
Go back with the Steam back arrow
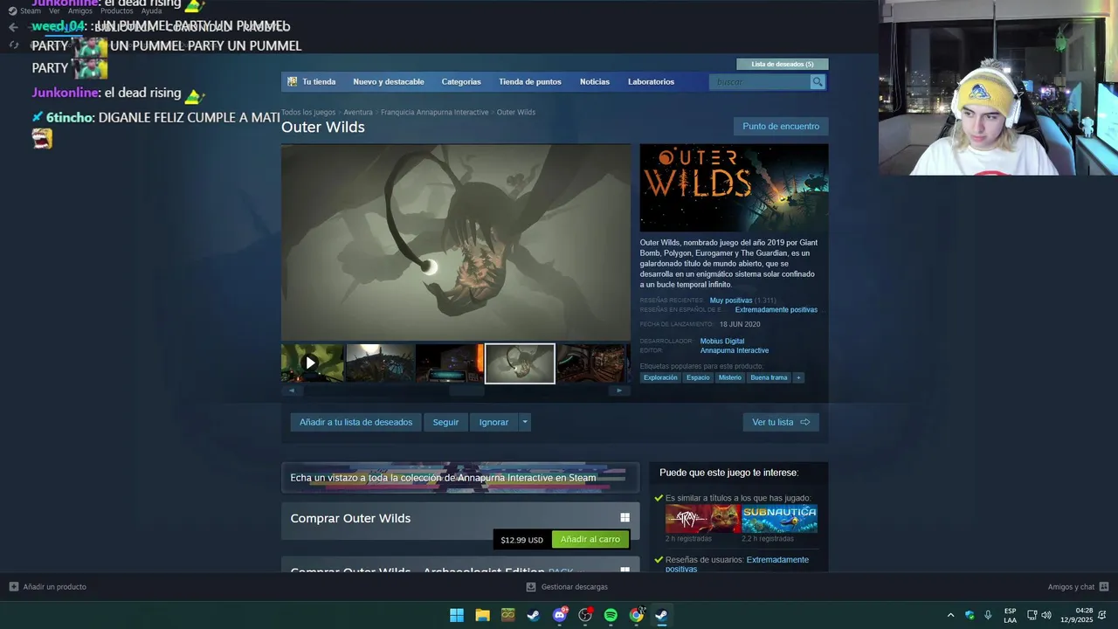point(13,27)
